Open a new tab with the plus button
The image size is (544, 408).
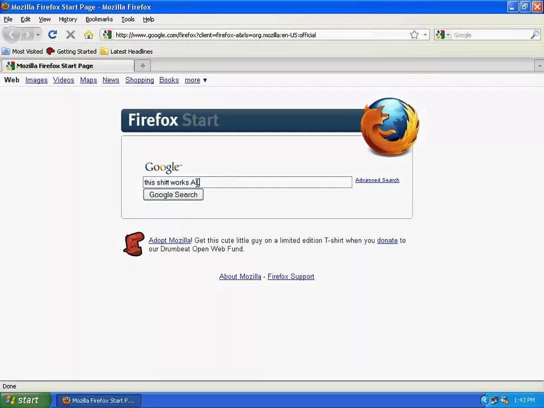coord(143,66)
